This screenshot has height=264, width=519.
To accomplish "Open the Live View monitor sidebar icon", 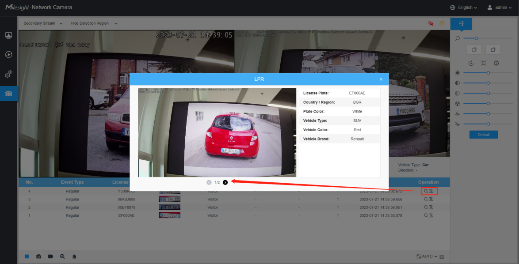I will point(9,35).
